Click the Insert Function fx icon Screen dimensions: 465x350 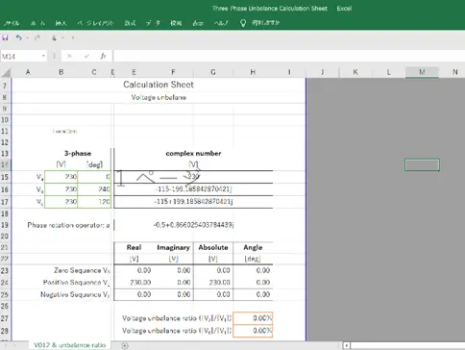103,56
